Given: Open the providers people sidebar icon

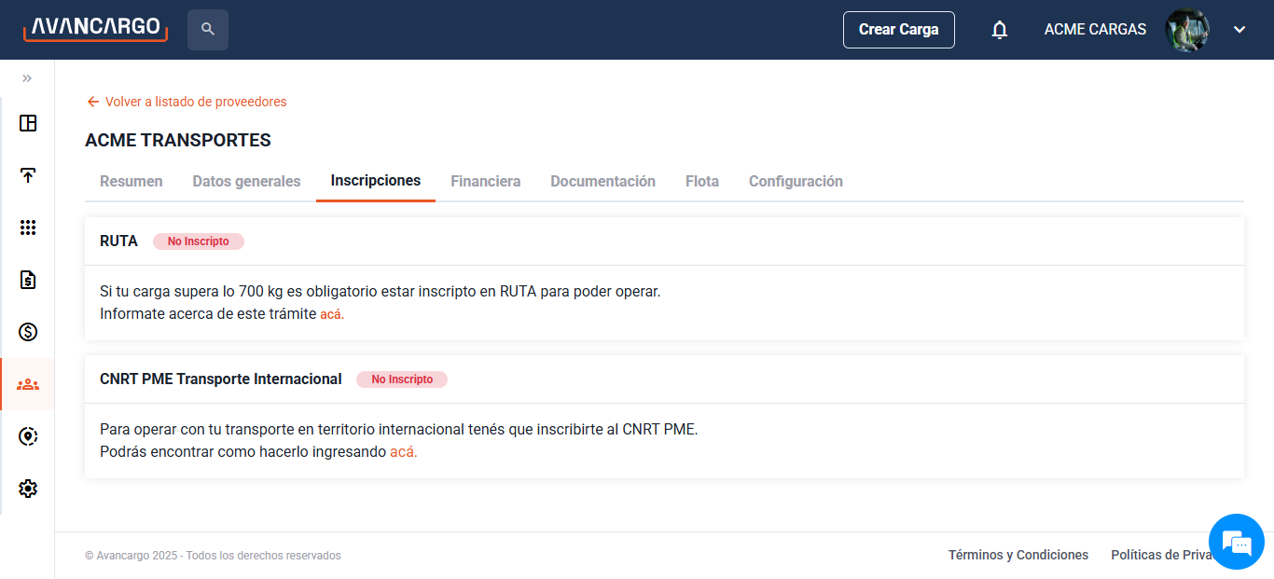Looking at the screenshot, I should pyautogui.click(x=28, y=384).
